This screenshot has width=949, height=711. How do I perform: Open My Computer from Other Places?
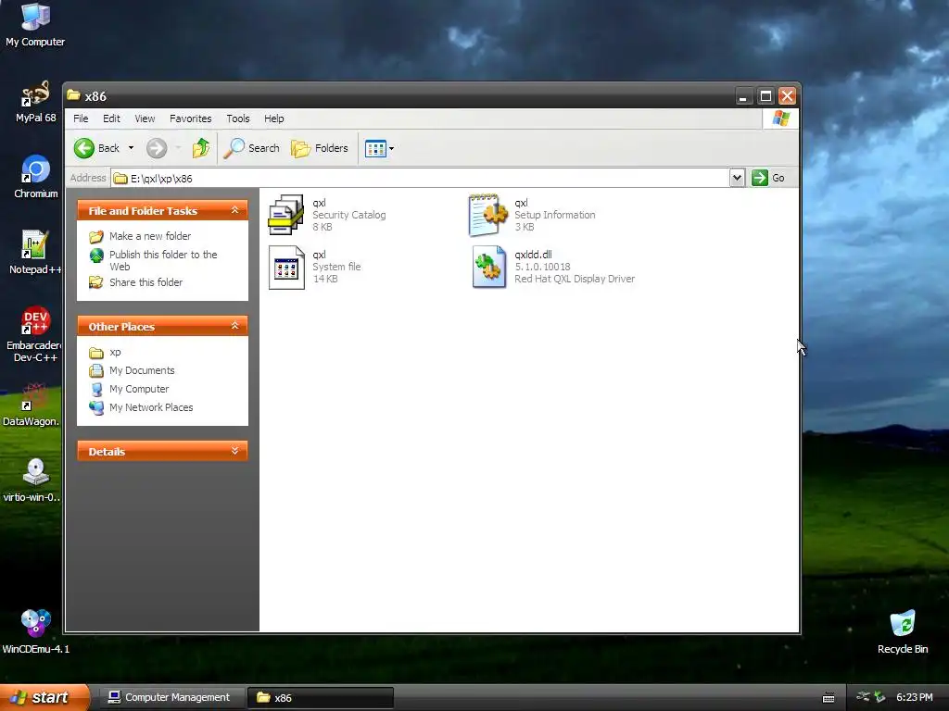pyautogui.click(x=139, y=389)
